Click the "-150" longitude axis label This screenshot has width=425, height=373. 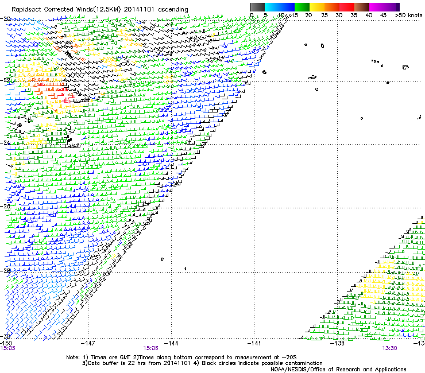[6, 343]
